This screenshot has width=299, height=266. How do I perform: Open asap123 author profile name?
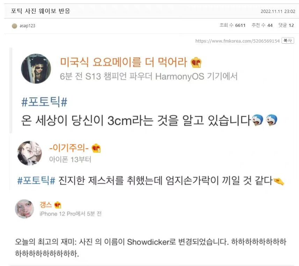28,26
